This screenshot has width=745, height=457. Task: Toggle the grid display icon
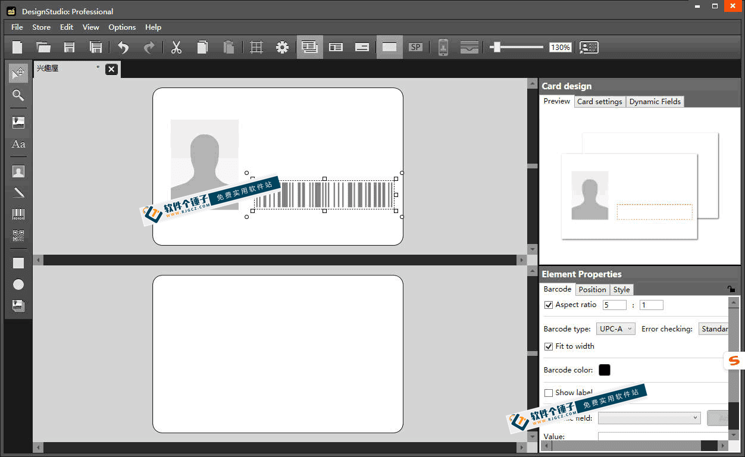tap(256, 47)
